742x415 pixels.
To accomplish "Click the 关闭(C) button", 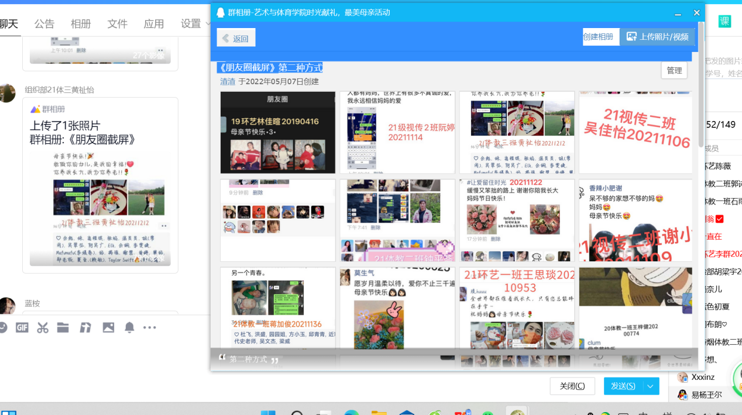I will (x=572, y=386).
